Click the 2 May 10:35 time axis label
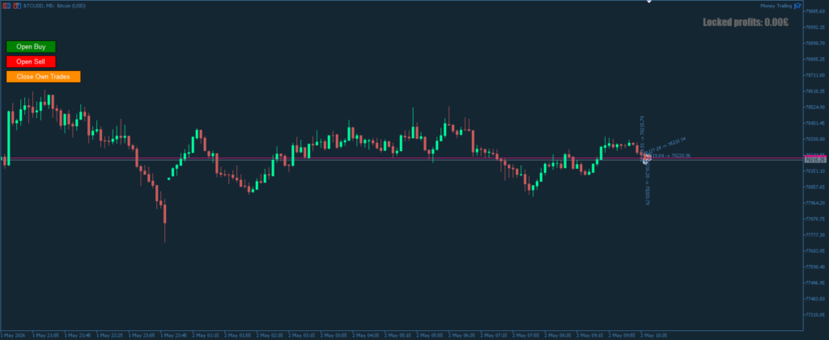 pos(654,335)
